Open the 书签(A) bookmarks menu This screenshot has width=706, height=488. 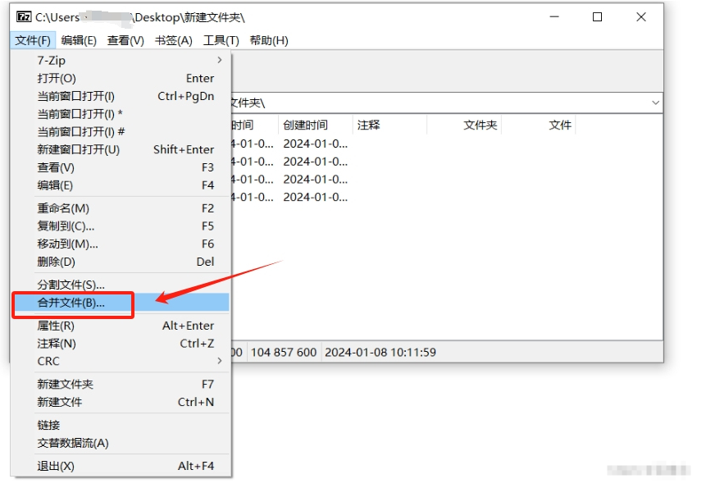click(173, 40)
